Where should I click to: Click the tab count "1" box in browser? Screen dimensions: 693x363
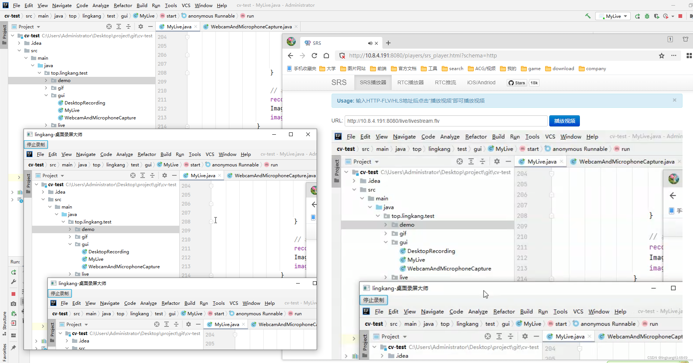(670, 39)
